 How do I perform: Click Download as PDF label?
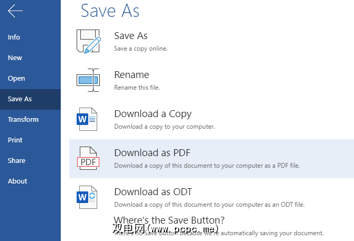click(152, 153)
